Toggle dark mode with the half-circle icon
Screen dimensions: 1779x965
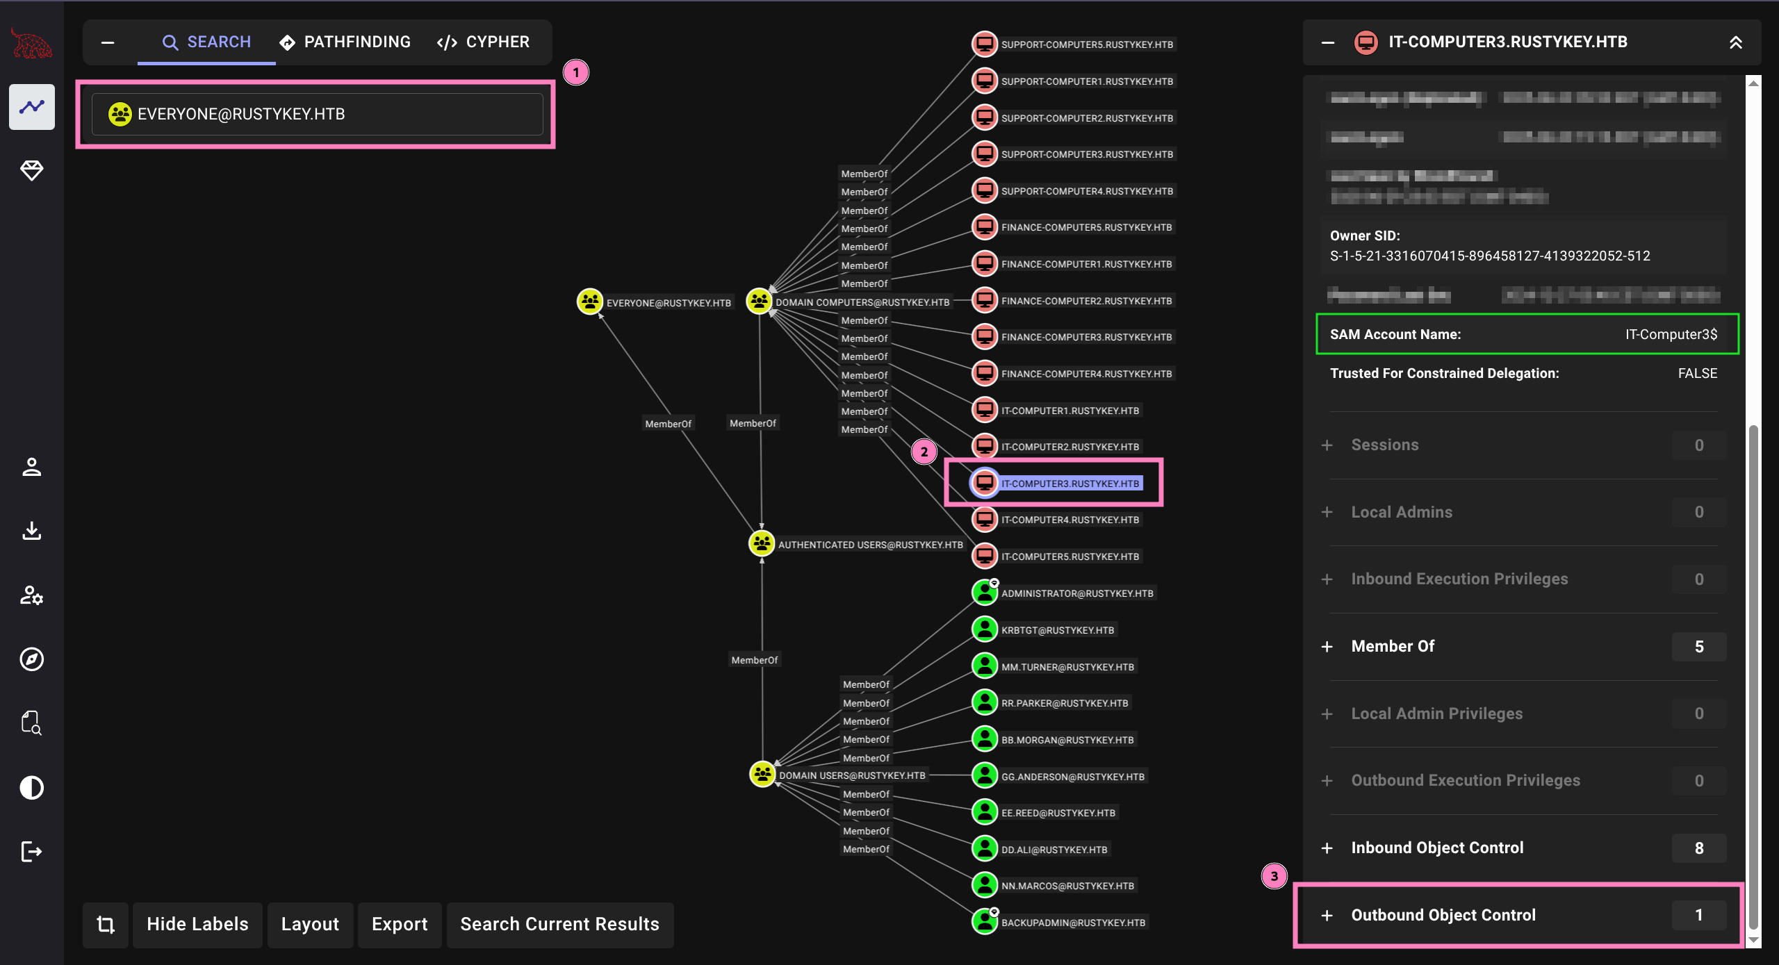[x=32, y=788]
